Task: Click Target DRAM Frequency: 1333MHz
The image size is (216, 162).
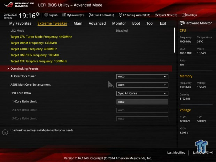Action: (34, 43)
